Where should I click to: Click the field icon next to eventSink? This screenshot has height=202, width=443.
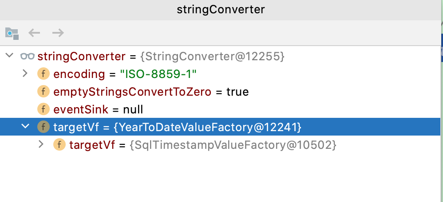[43, 109]
